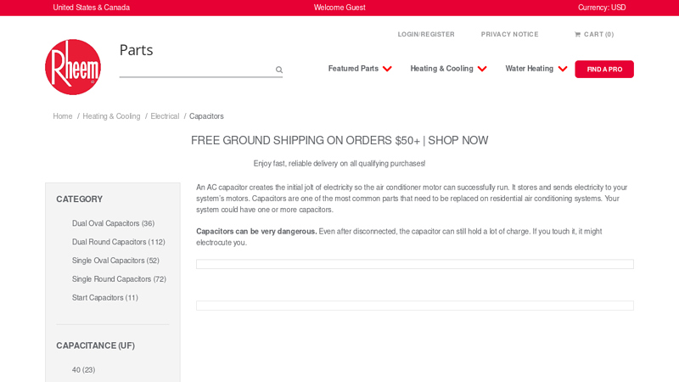The image size is (679, 382).
Task: Expand the Heating & Cooling menu
Action: [x=448, y=69]
